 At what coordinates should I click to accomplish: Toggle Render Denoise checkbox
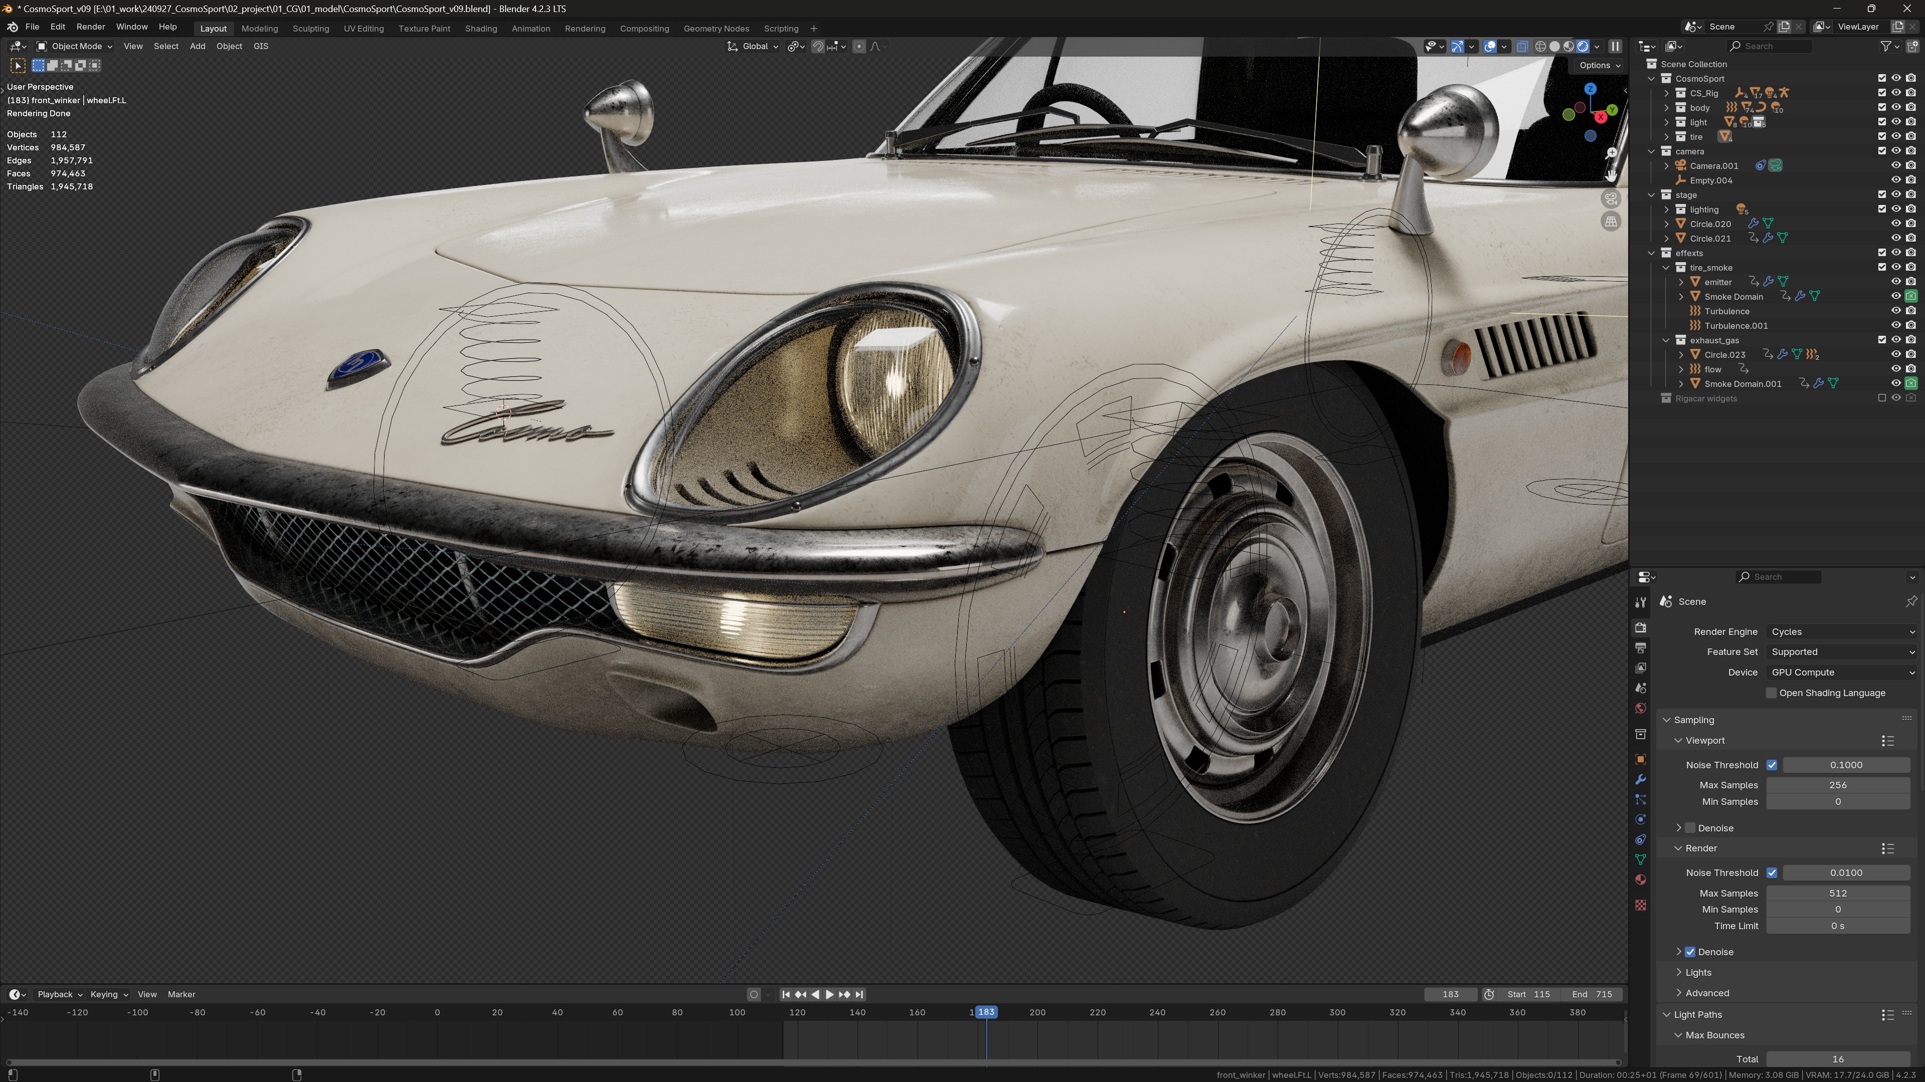[1690, 952]
